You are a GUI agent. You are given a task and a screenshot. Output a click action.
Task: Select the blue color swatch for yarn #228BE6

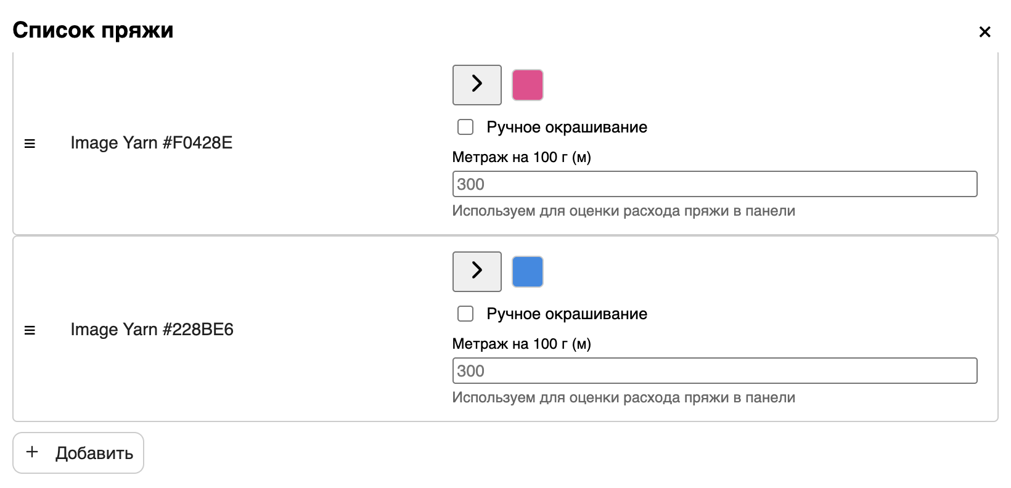tap(527, 271)
